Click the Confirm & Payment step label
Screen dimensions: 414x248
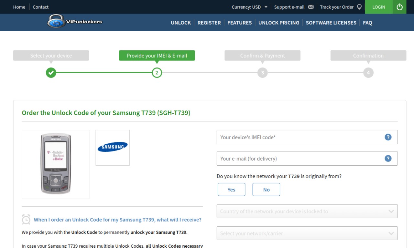coord(263,56)
